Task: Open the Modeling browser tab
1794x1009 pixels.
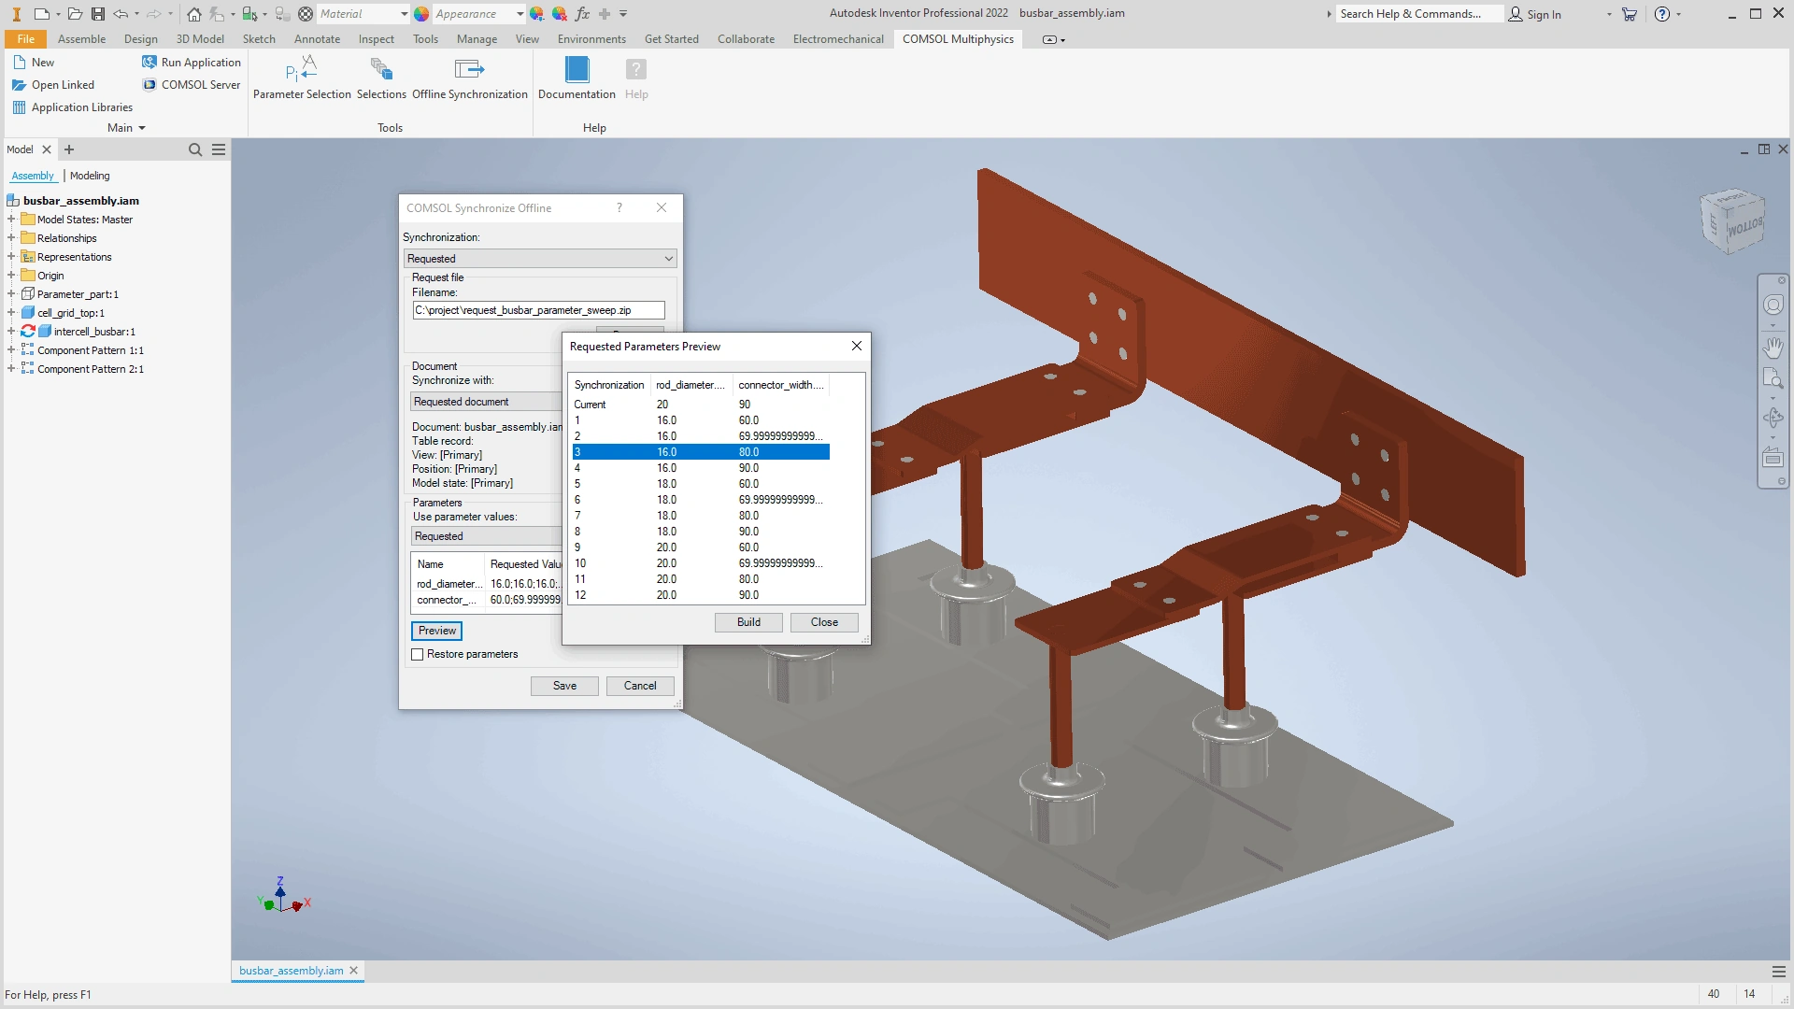Action: [x=90, y=176]
